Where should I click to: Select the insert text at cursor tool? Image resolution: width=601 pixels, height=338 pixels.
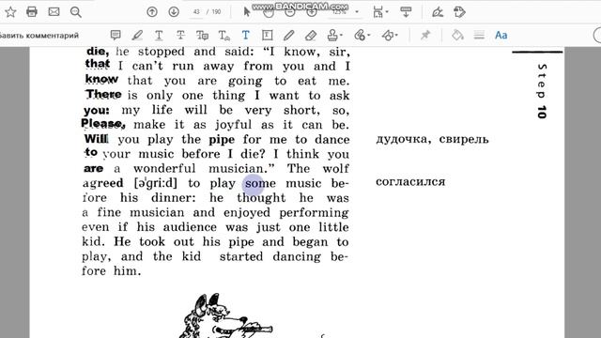223,36
